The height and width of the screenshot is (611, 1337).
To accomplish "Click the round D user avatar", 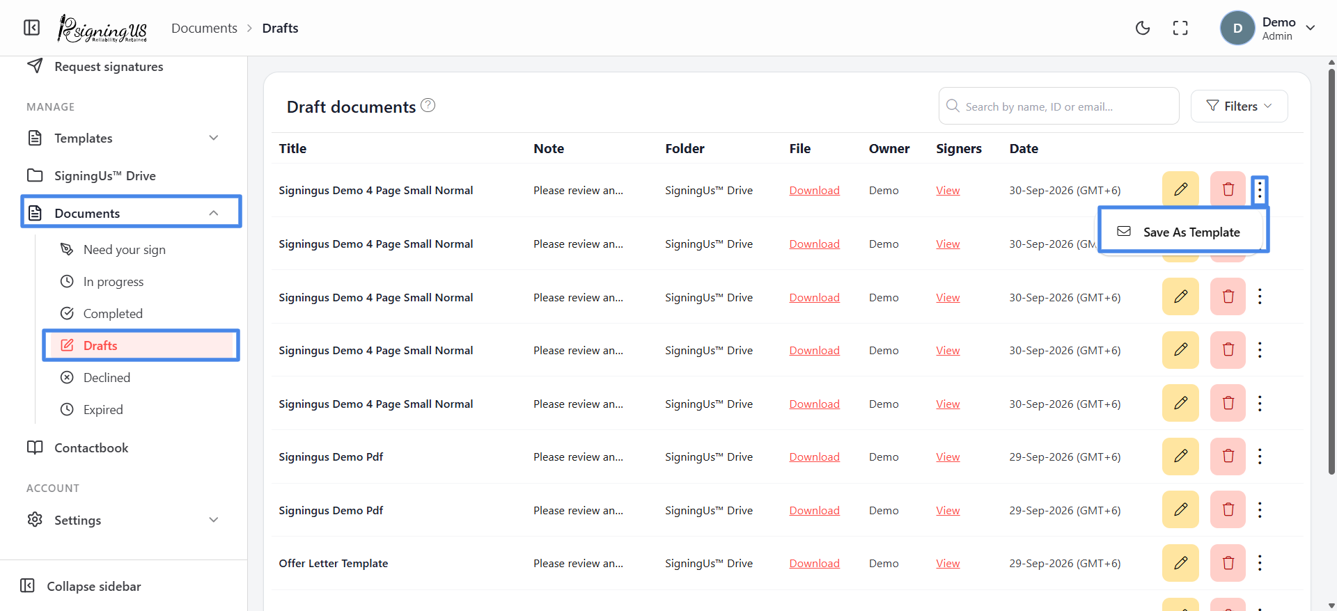I will click(1237, 28).
